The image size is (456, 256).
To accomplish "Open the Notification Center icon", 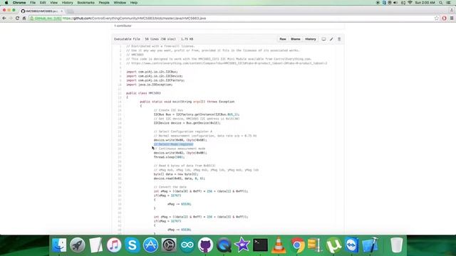I will (449, 3).
